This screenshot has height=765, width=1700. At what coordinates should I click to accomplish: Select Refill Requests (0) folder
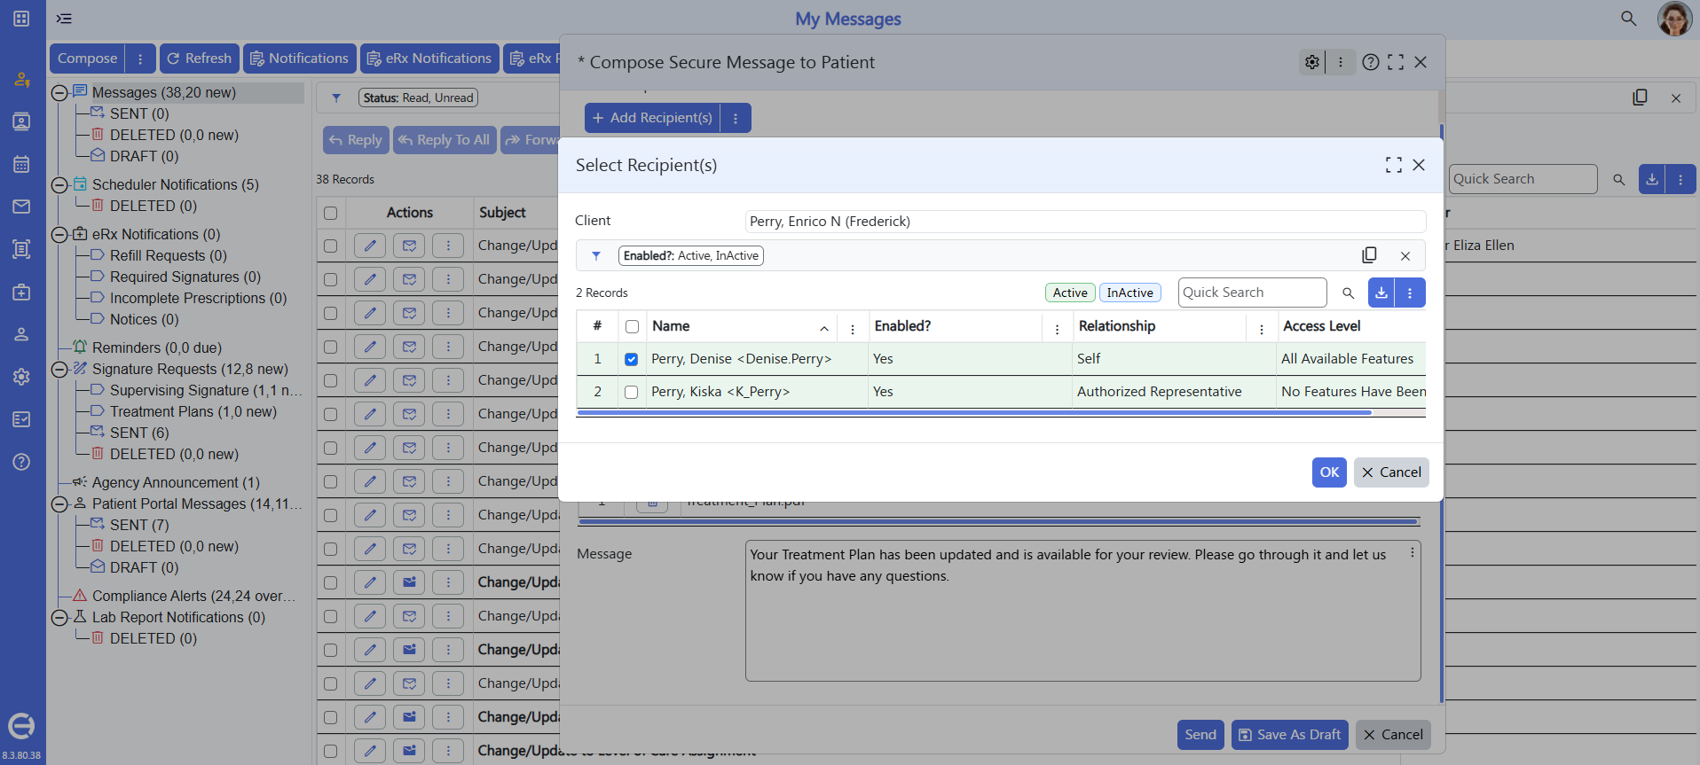pyautogui.click(x=169, y=255)
